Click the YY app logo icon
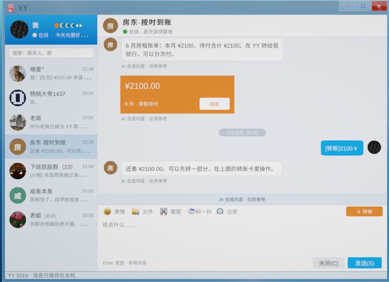This screenshot has width=389, height=282. tap(11, 8)
